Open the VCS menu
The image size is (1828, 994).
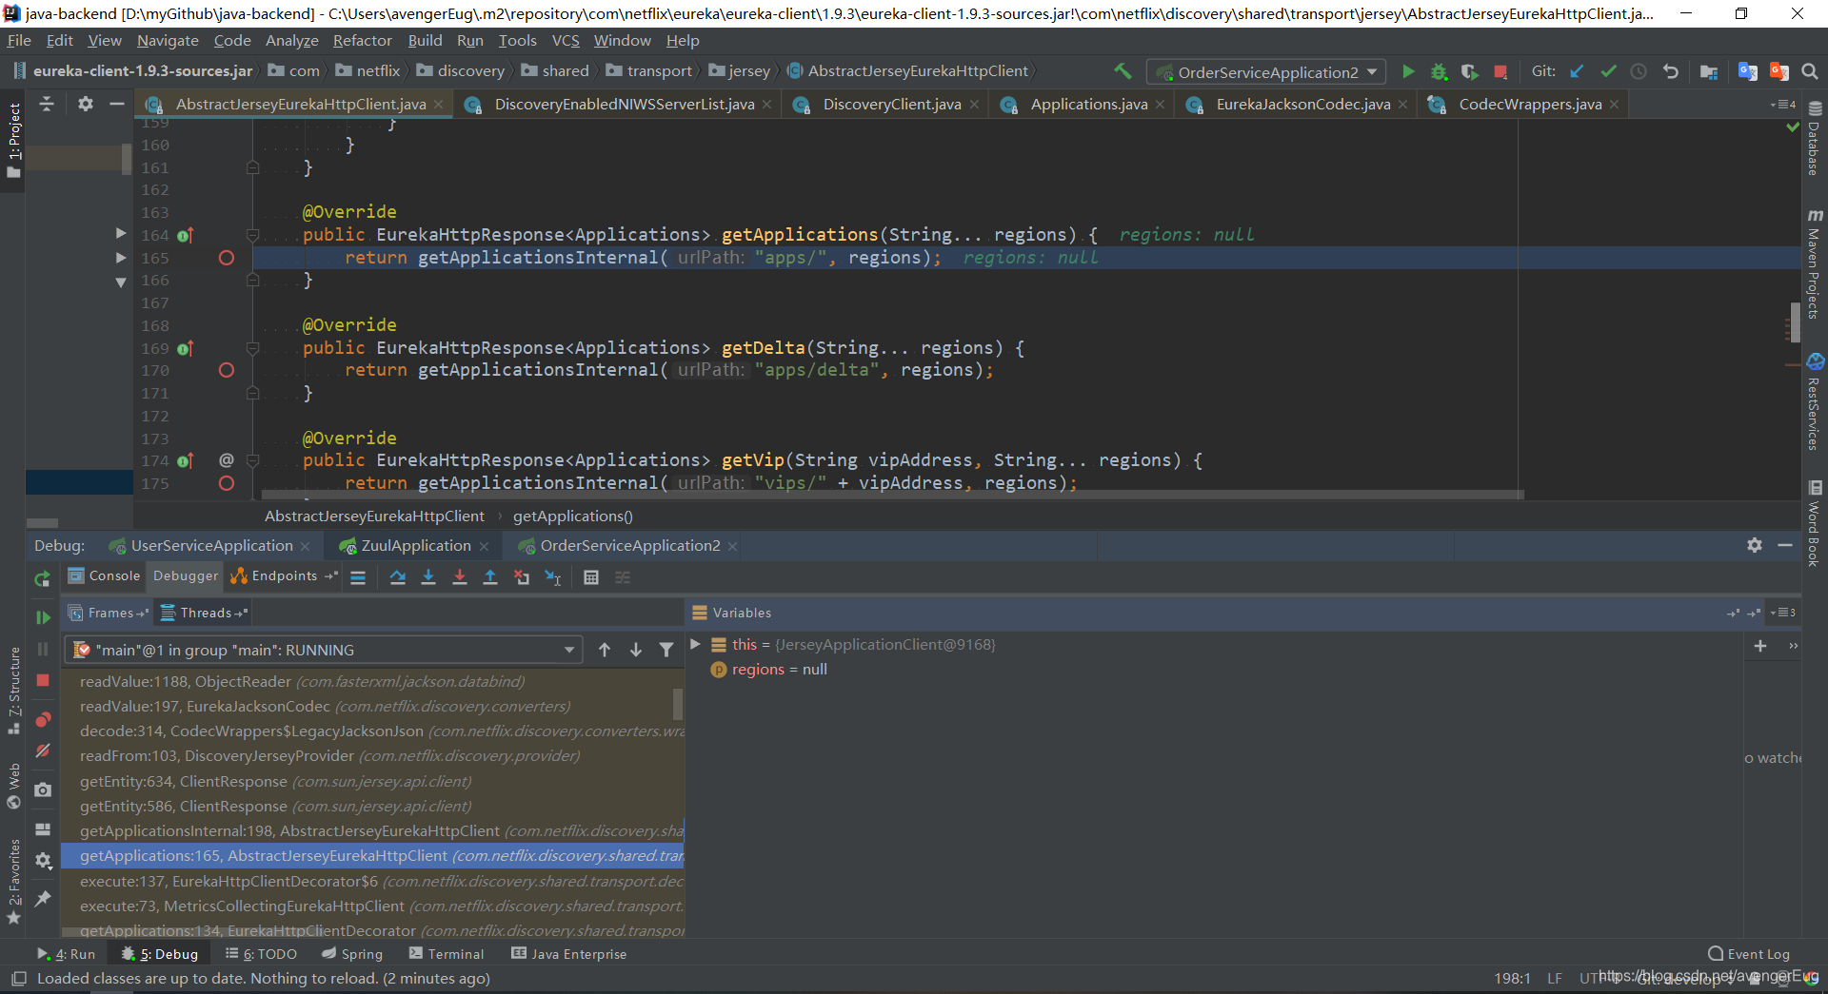tap(566, 40)
